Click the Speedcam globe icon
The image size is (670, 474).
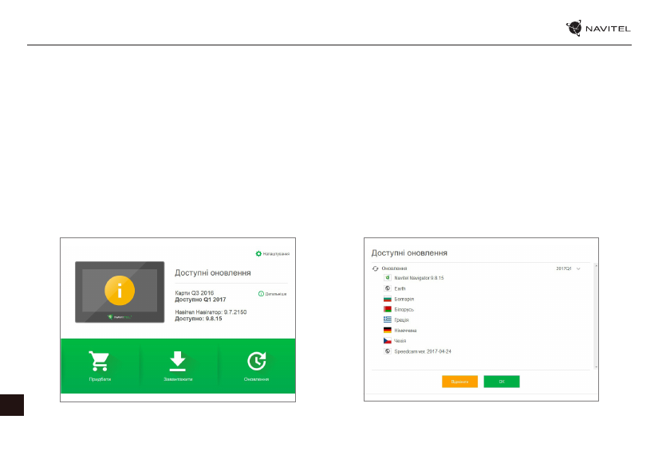(388, 351)
